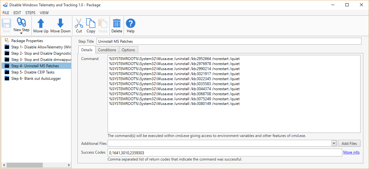This screenshot has width=369, height=169.
Task: Maximize the Package window
Action: point(347,5)
